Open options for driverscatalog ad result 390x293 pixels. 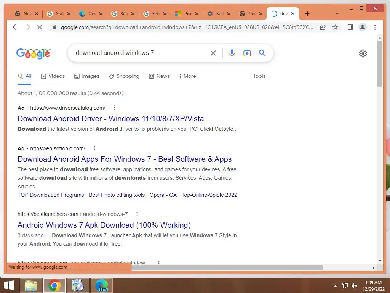pos(114,108)
